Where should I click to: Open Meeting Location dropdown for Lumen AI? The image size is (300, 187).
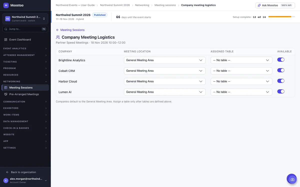(165, 92)
